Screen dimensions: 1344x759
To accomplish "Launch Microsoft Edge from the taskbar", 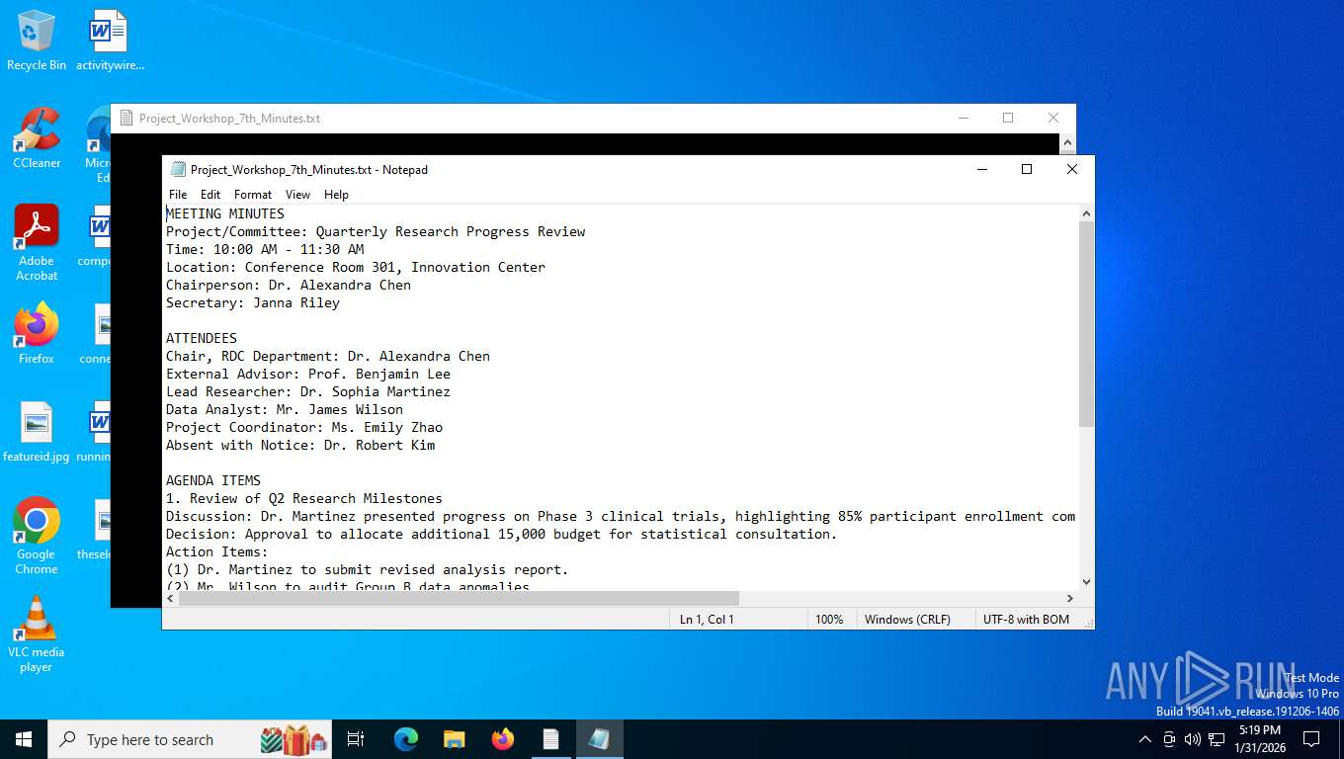I will (406, 739).
